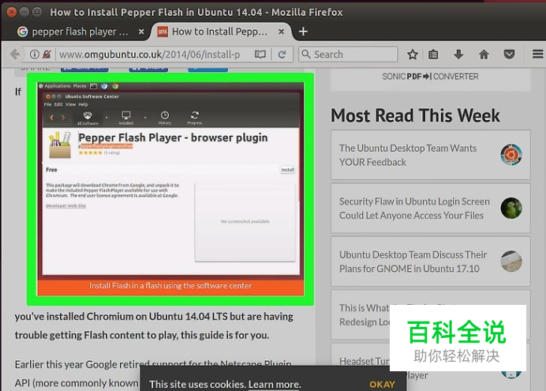Close the How to Install Pepp tab
The image size is (546, 391).
pos(282,32)
